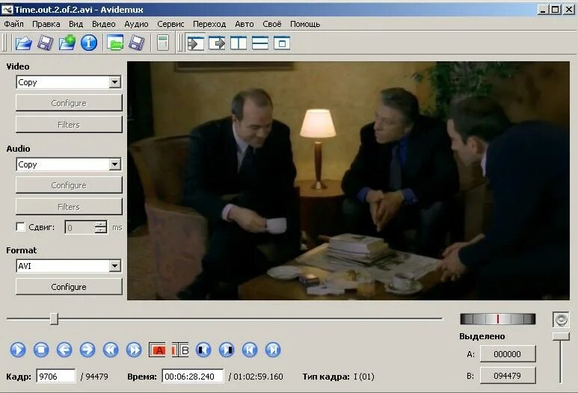Select input preview mode toolbar icon
Viewport: 578px width, 393px height.
[x=195, y=43]
